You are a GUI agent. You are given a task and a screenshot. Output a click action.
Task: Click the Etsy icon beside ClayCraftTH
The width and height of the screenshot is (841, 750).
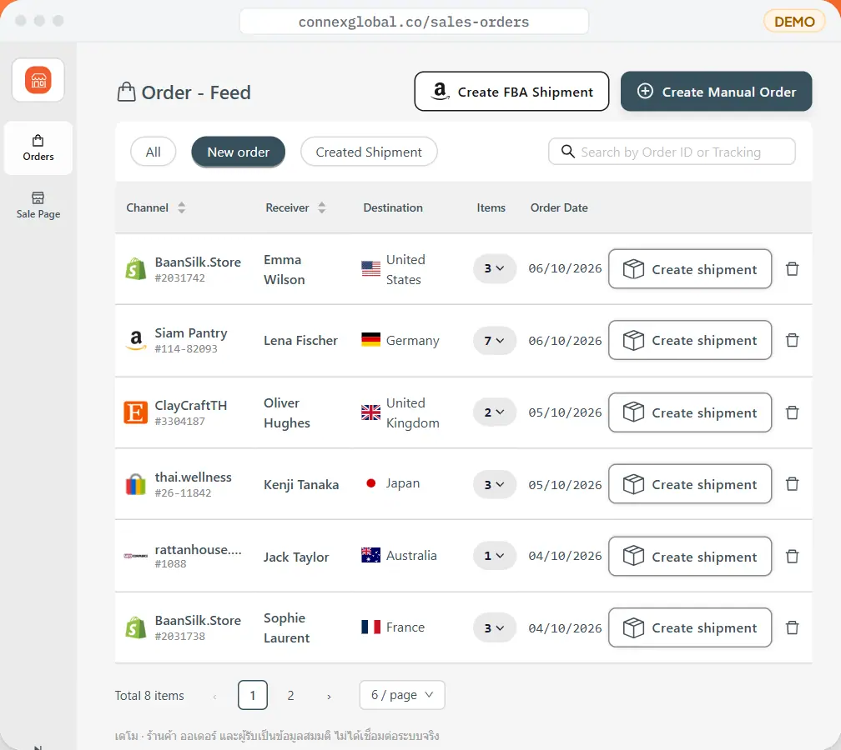pos(136,412)
